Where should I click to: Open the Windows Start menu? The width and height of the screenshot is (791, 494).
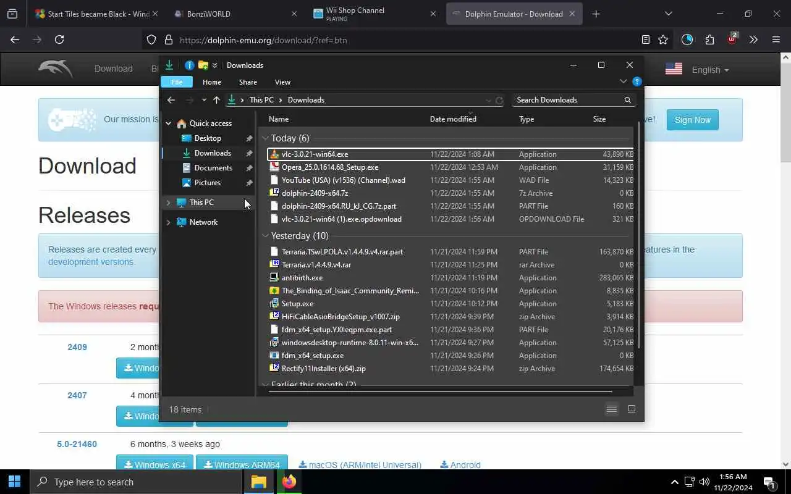(15, 482)
